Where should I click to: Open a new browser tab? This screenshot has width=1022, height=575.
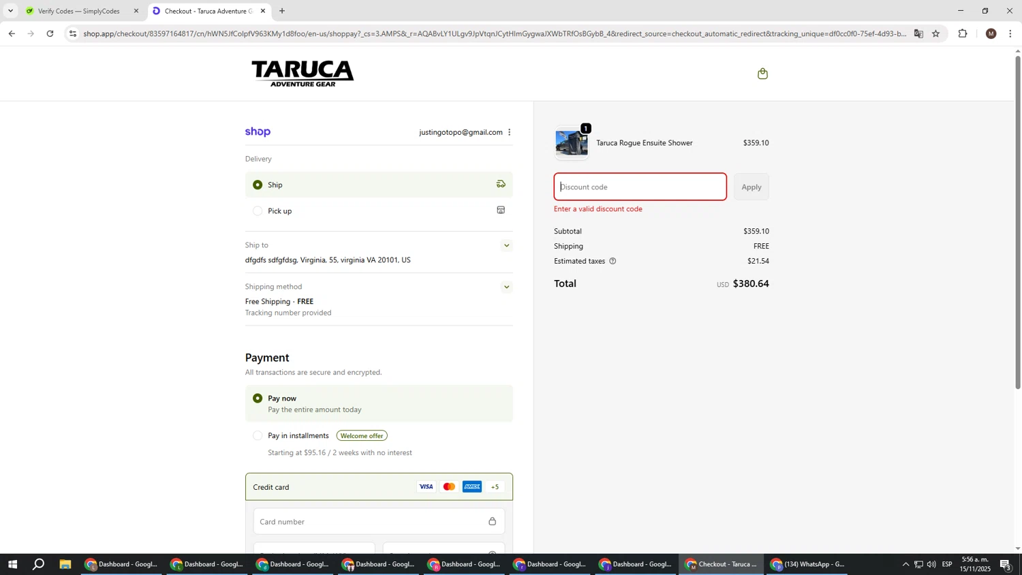tap(282, 11)
